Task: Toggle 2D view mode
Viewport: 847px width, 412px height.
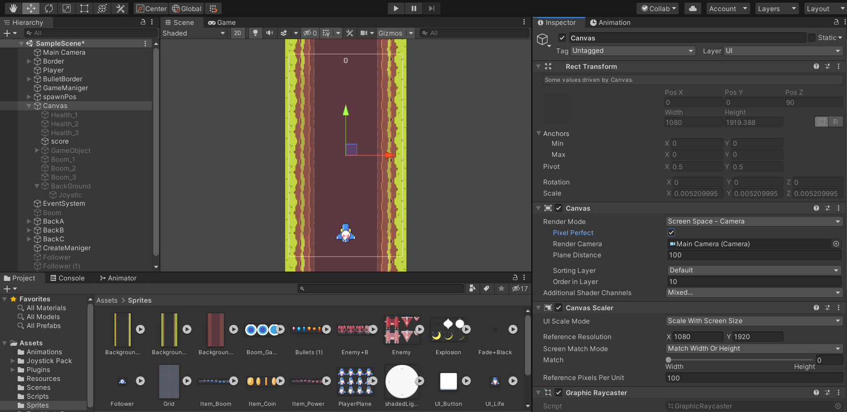Action: point(238,33)
